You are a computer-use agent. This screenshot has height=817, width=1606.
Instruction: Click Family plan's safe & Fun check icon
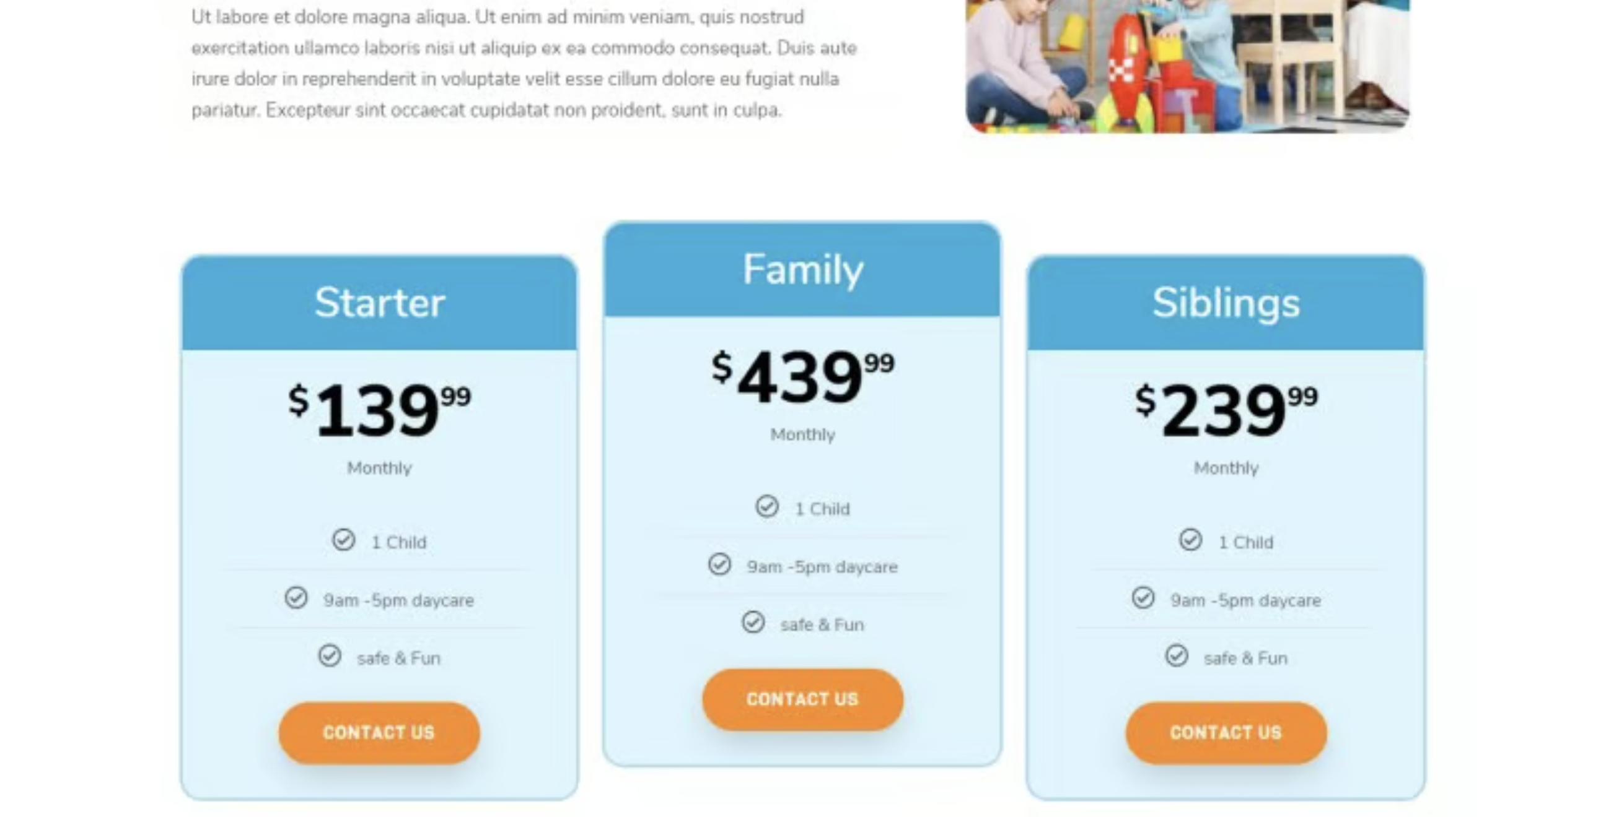tap(753, 622)
